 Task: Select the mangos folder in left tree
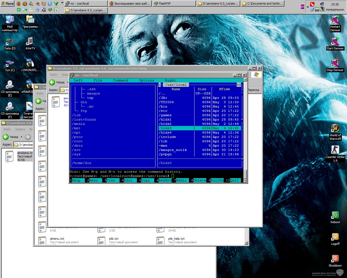[x=94, y=93]
